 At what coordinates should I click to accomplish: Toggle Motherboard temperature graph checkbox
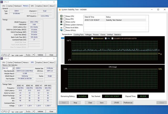click(x=92, y=38)
